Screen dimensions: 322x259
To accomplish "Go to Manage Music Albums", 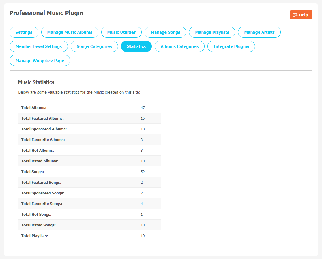I will coord(70,32).
